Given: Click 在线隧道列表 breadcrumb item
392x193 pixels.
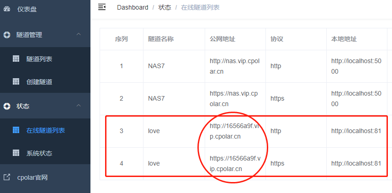Looking at the screenshot, I should pyautogui.click(x=200, y=7).
